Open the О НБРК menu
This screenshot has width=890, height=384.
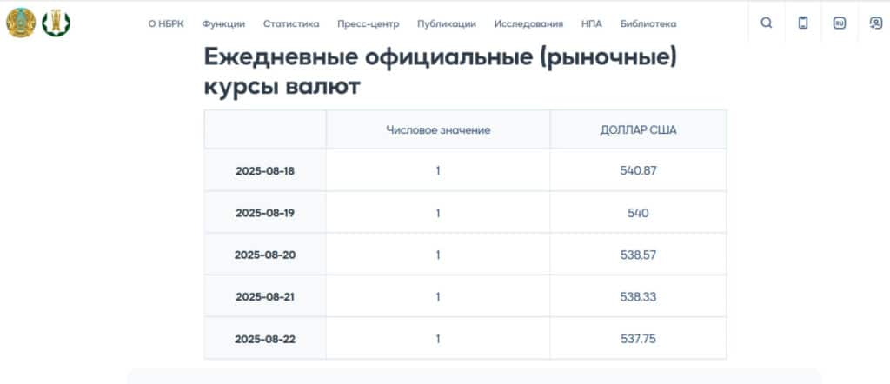tap(166, 23)
